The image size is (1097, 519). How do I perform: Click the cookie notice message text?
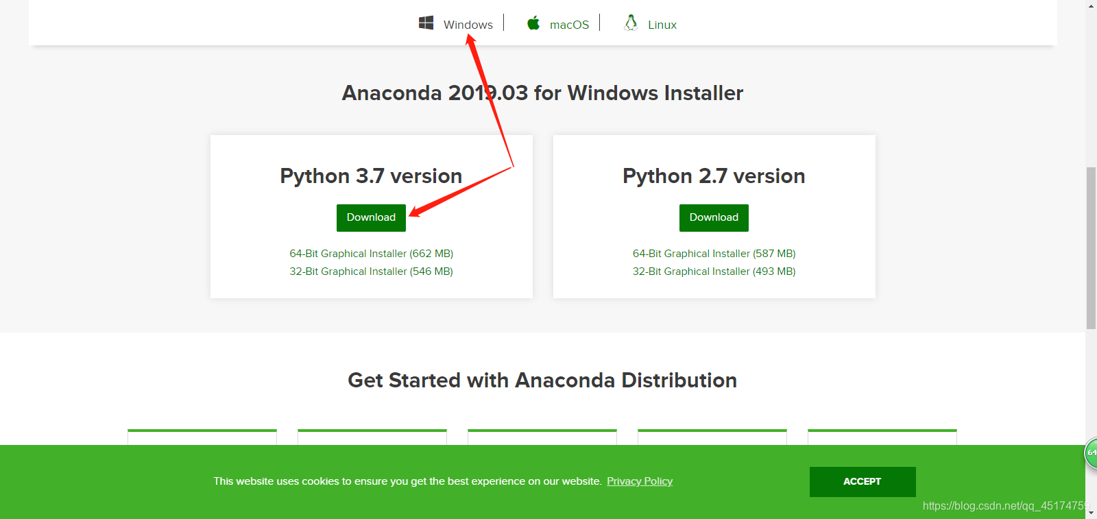407,481
